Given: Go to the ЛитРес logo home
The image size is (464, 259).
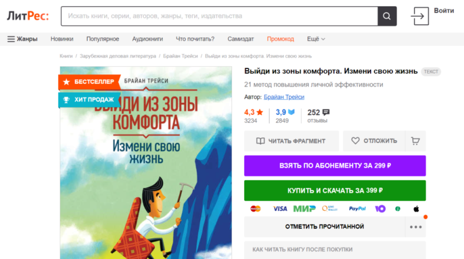Looking at the screenshot, I should pyautogui.click(x=28, y=16).
